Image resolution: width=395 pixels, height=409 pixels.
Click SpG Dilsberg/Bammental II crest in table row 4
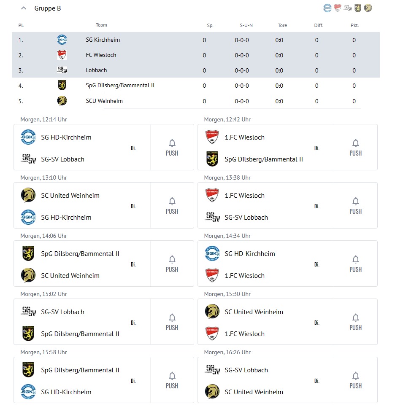pyautogui.click(x=62, y=86)
